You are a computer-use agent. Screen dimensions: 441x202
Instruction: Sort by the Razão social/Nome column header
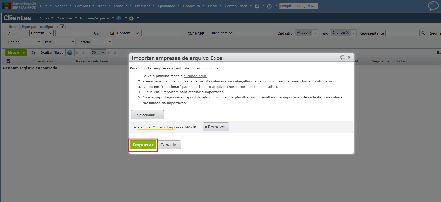[92, 61]
